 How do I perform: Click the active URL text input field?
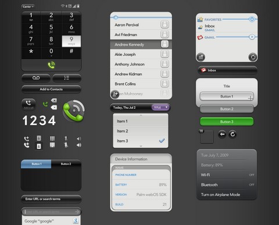[51, 212]
